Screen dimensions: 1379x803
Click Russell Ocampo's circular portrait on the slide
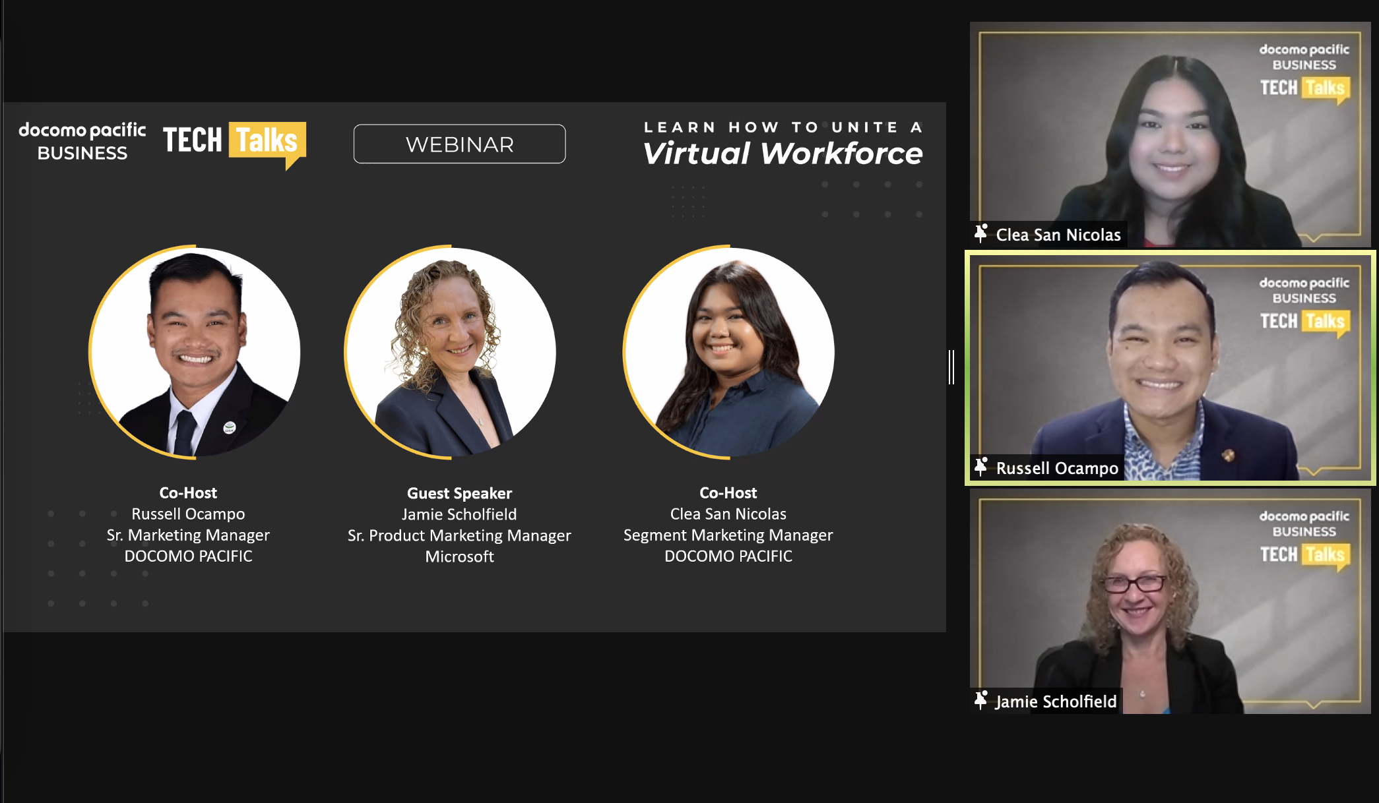pyautogui.click(x=195, y=352)
